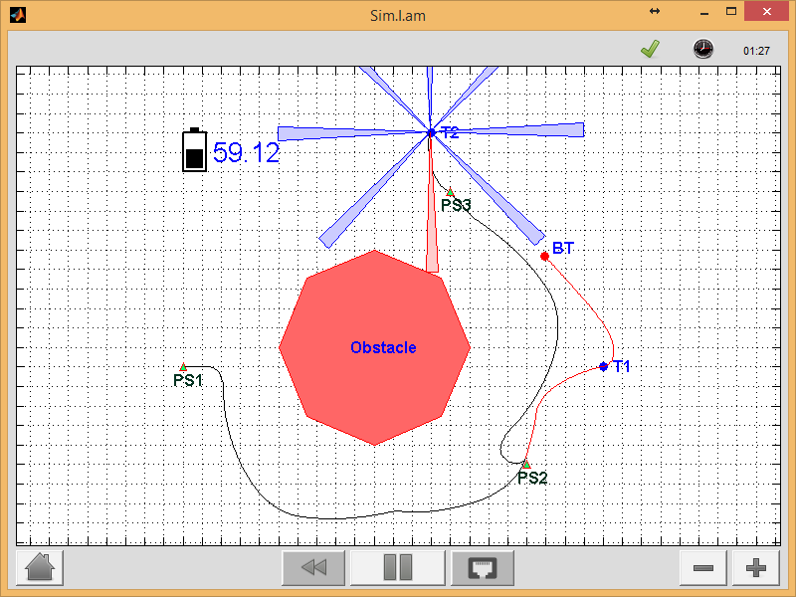Select the PS3 triangle marker

click(450, 192)
